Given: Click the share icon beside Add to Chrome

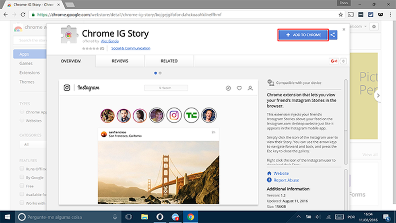Looking at the screenshot, I should click(x=333, y=35).
